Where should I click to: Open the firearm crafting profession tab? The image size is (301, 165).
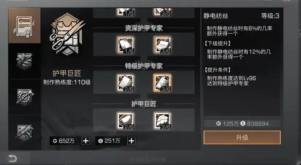24,132
